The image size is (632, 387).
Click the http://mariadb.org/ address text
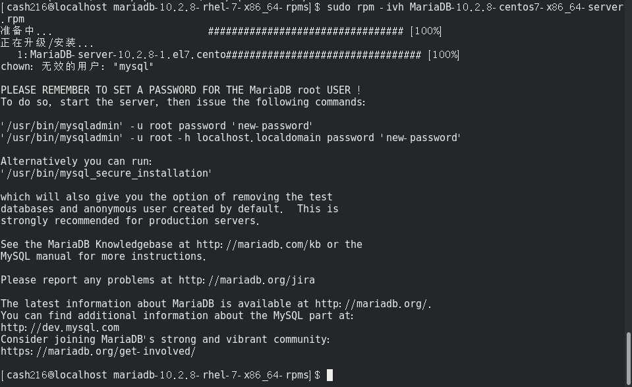click(x=373, y=304)
